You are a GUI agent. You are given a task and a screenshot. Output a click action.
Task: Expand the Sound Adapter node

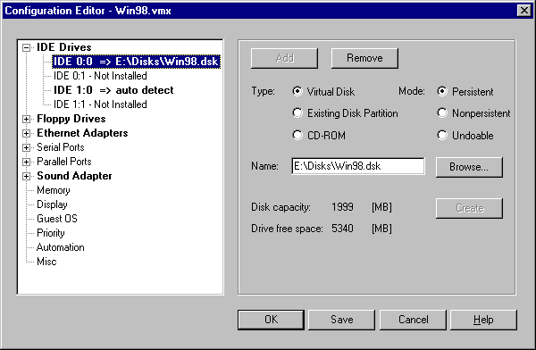(x=26, y=177)
